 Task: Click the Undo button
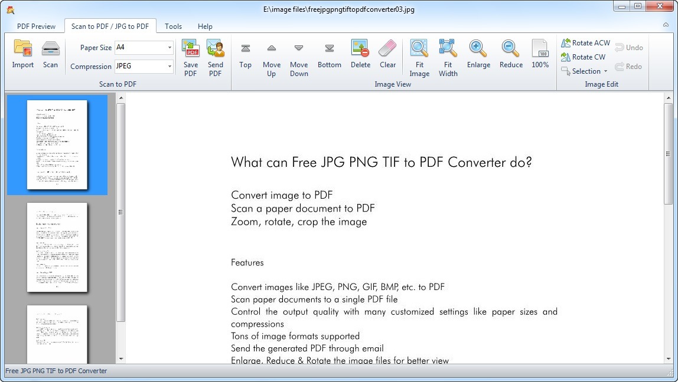click(629, 47)
